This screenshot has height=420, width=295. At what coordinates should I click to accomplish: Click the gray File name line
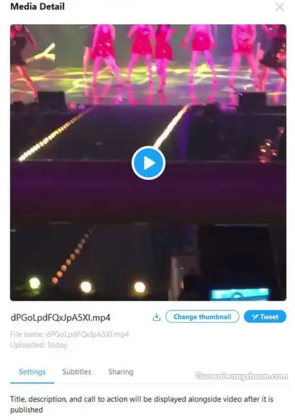69,334
